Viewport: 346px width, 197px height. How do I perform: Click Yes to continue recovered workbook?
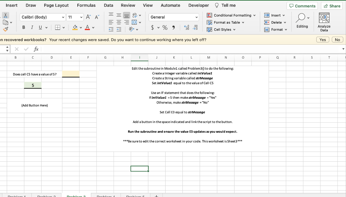coord(322,39)
